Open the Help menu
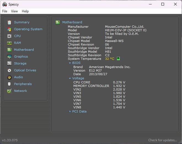Image resolution: width=182 pixels, height=144 pixels. point(25,11)
